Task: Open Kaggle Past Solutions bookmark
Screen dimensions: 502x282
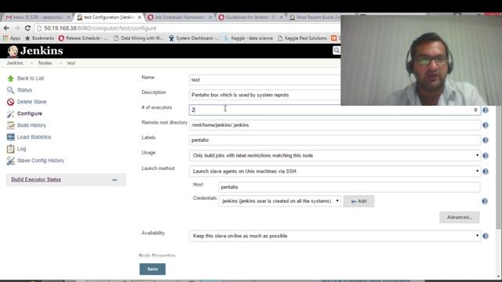Action: (303, 38)
